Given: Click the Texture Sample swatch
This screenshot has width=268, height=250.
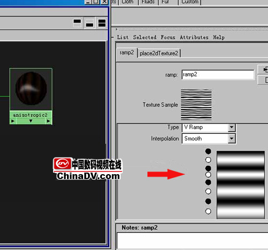Looking at the screenshot, I should coord(196,105).
